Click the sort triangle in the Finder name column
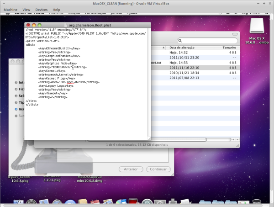 163,48
